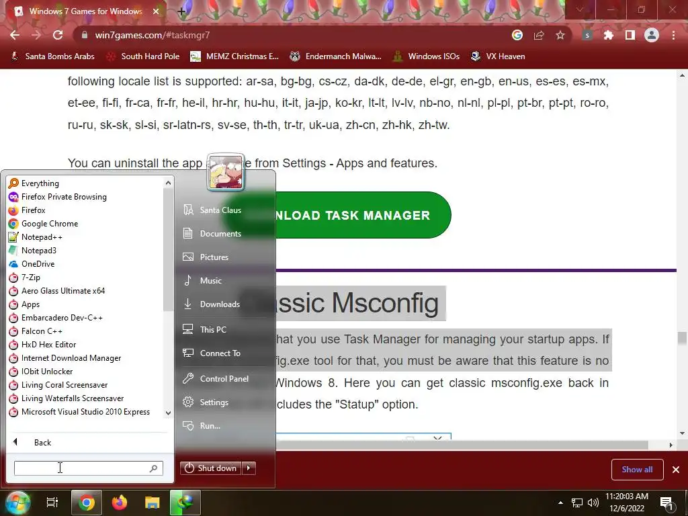Click the Windows Start orb
This screenshot has width=688, height=516.
tap(17, 503)
